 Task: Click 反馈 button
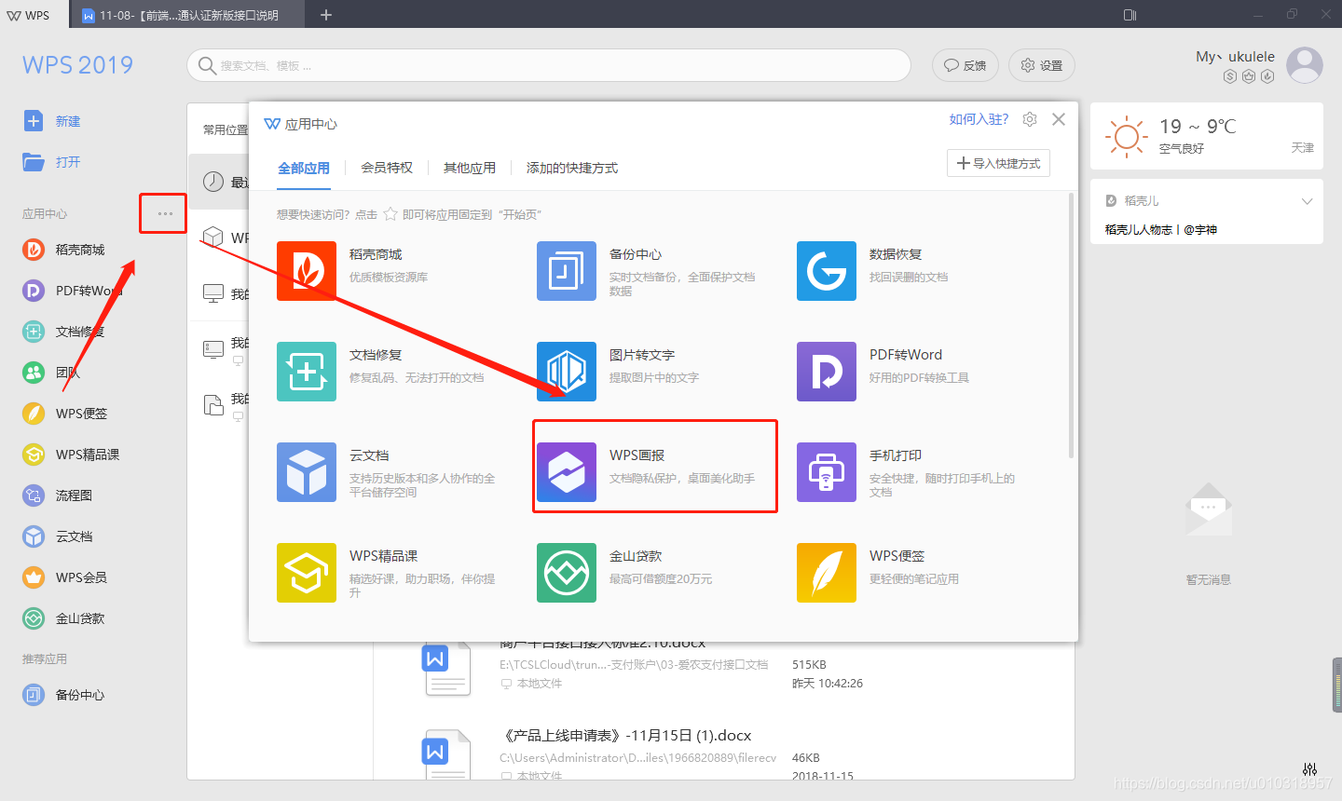pyautogui.click(x=965, y=65)
